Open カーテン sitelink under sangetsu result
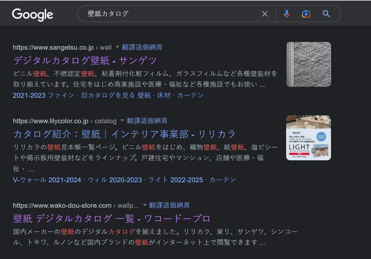Image resolution: width=371 pixels, height=259 pixels. pos(190,95)
